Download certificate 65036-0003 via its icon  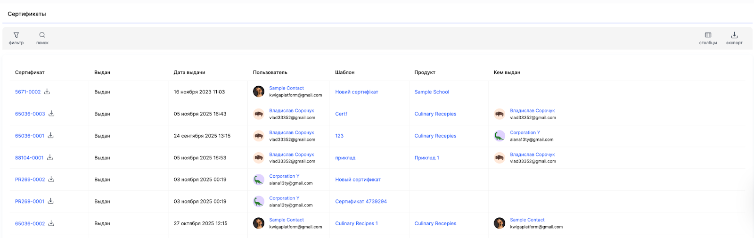tap(51, 114)
